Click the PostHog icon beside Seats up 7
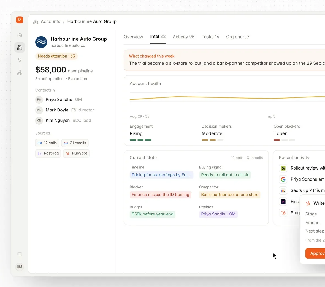This screenshot has width=325, height=287. 283,190
